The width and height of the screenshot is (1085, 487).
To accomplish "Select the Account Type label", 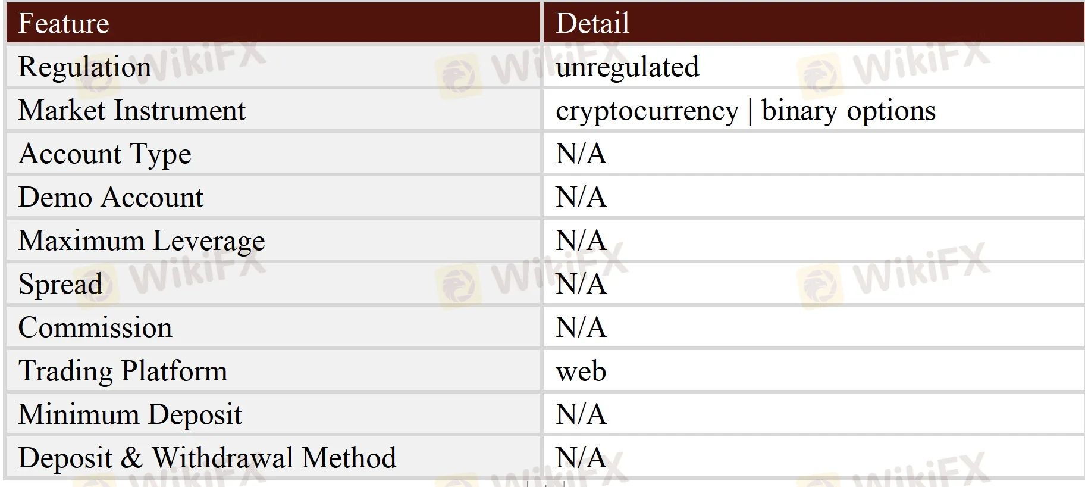I will point(105,154).
